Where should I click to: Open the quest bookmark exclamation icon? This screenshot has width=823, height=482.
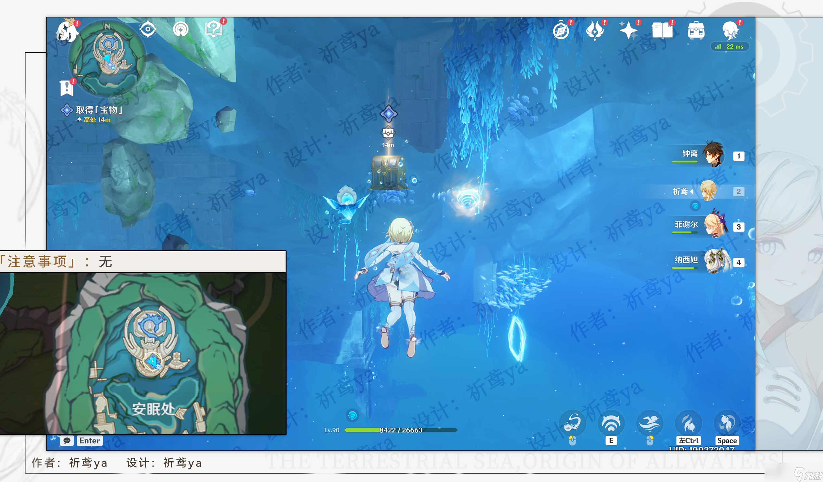point(67,87)
